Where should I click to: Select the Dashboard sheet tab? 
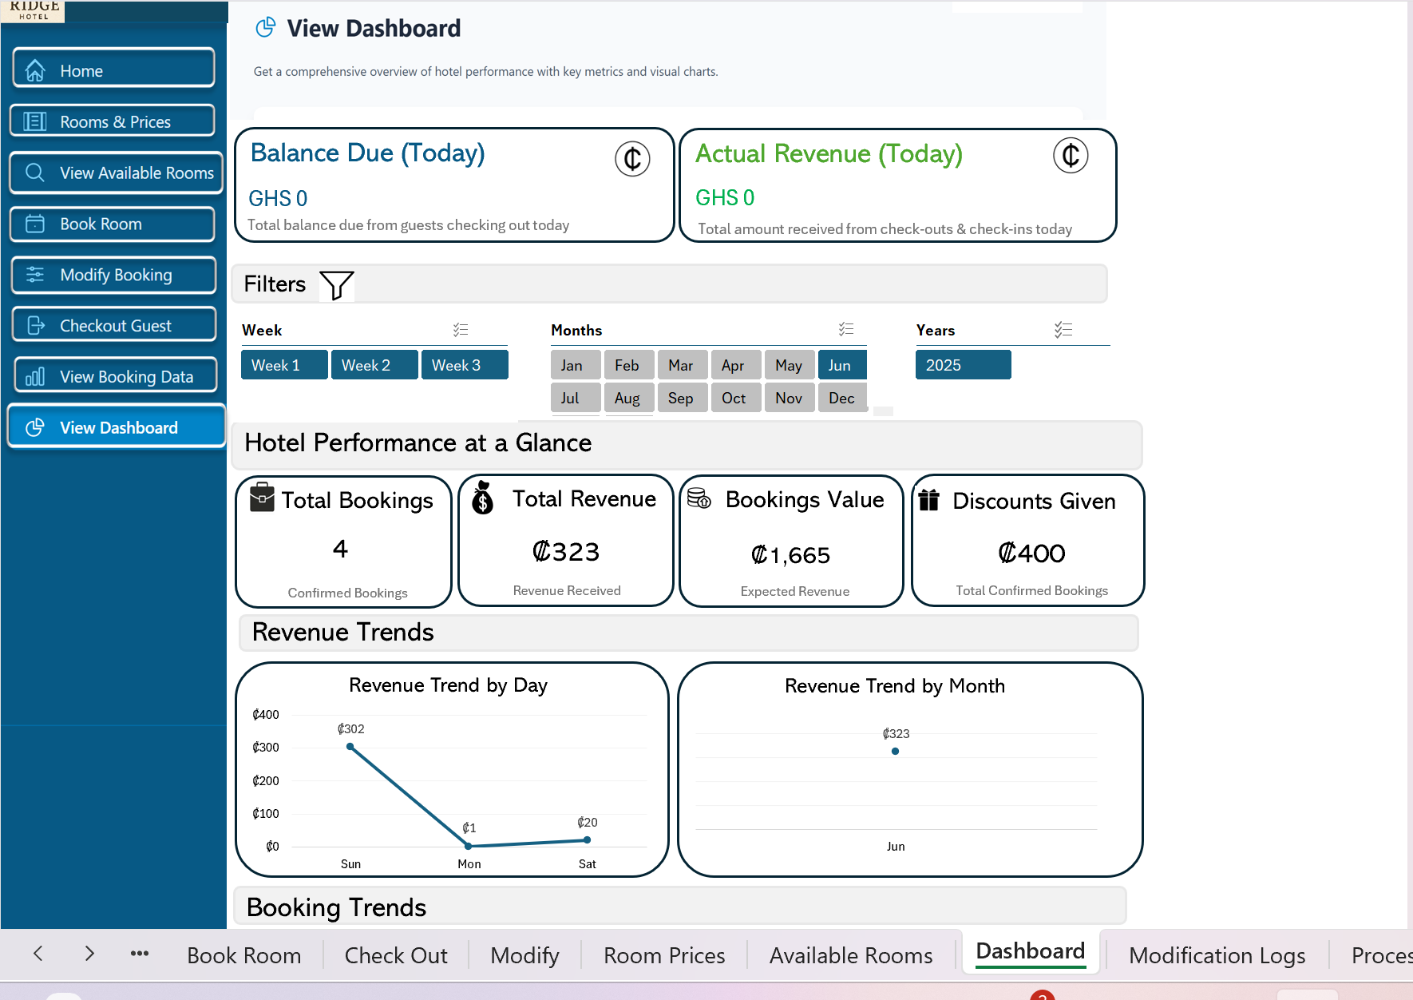click(1030, 951)
